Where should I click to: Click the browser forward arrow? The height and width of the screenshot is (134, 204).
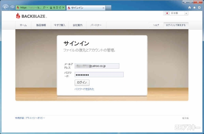(12, 7)
